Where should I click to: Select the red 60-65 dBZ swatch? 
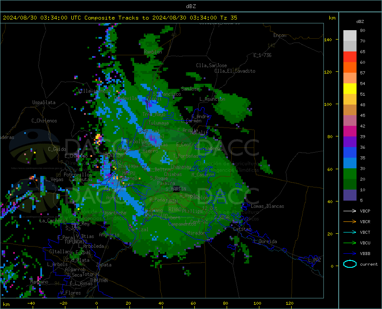[x=350, y=57]
